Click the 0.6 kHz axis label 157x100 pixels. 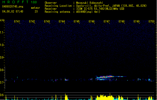tap(2, 95)
